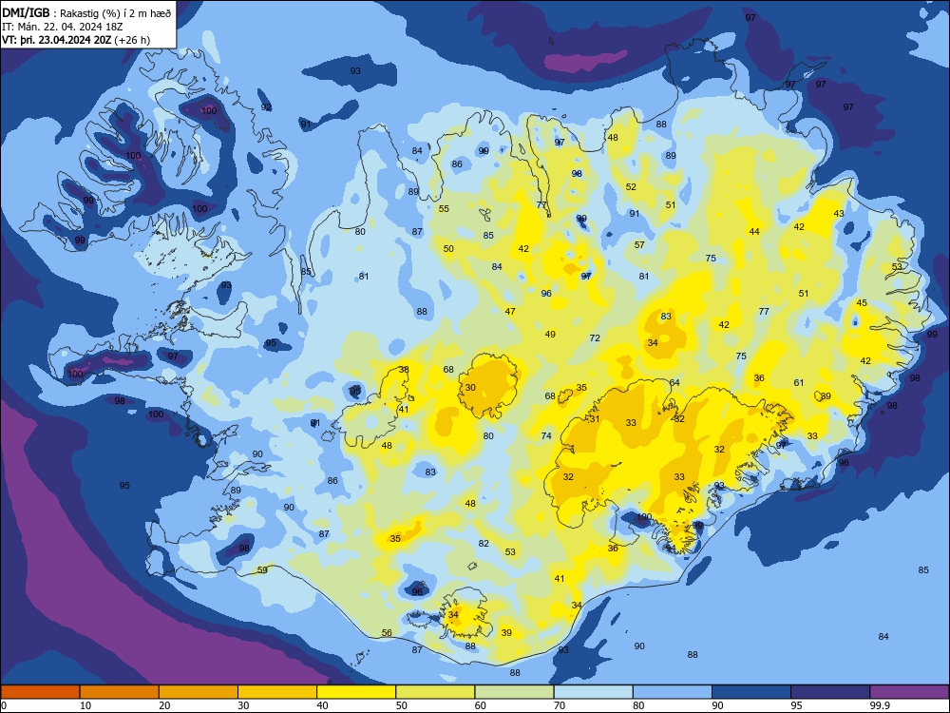The width and height of the screenshot is (950, 713).
Task: Click the map value '61' in the east
Action: (799, 382)
